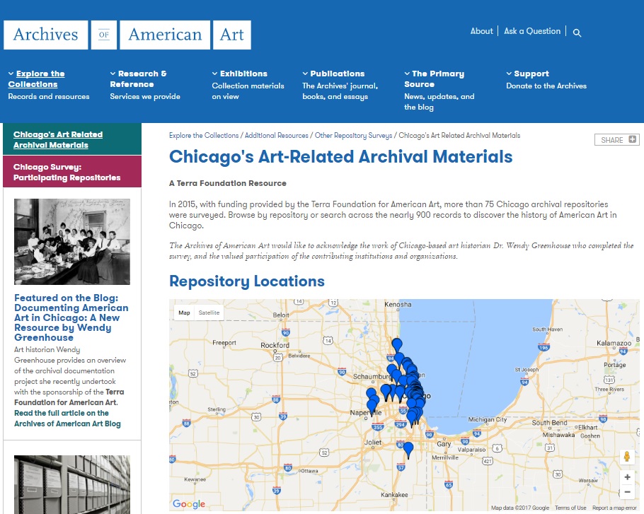
Task: Click the Rockford label on the map
Action: pyautogui.click(x=275, y=346)
